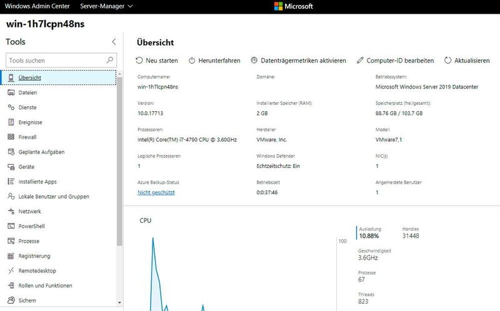Open the Nicht geschützt link

156,192
